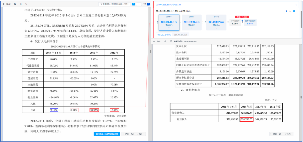This screenshot has width=303, height=142.
Task: Click the right page number field showing 86
Action: 280,134
